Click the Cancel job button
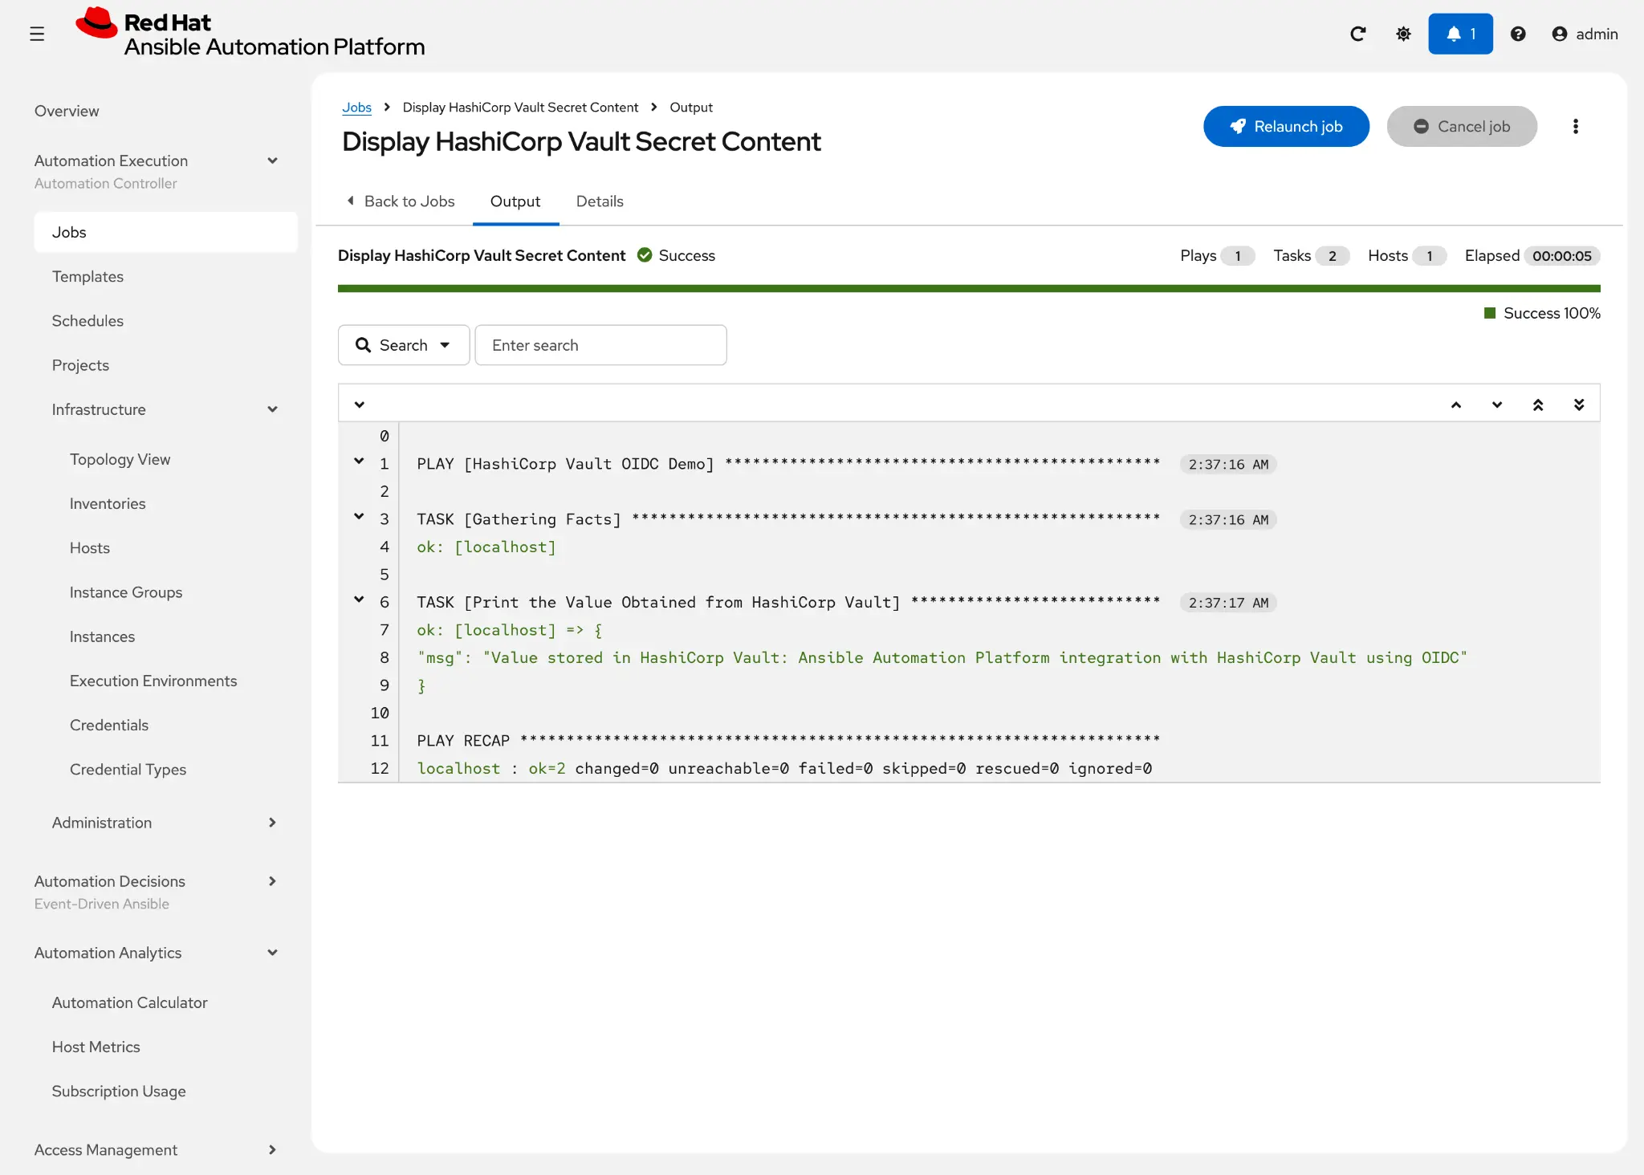 (1462, 126)
